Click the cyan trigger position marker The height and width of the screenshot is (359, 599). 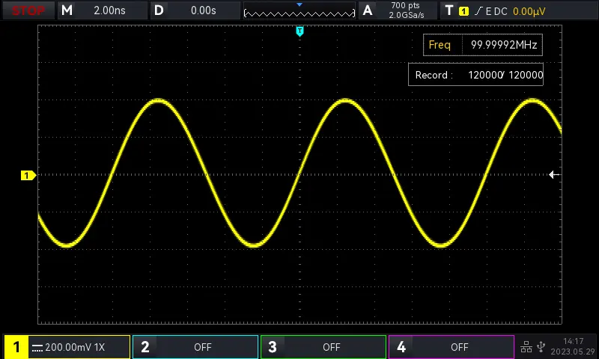[x=299, y=31]
